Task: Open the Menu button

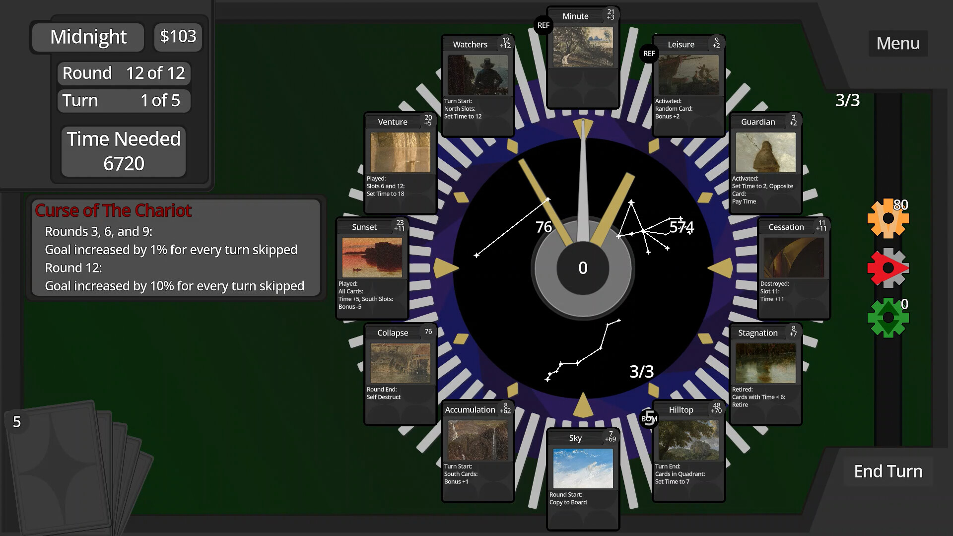Action: pyautogui.click(x=898, y=43)
